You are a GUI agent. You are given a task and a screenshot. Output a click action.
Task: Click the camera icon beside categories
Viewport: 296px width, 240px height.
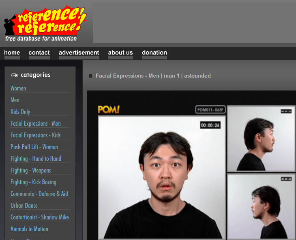click(15, 75)
